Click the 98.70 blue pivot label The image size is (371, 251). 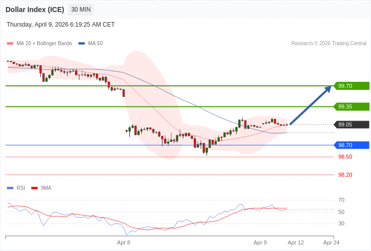(x=351, y=145)
